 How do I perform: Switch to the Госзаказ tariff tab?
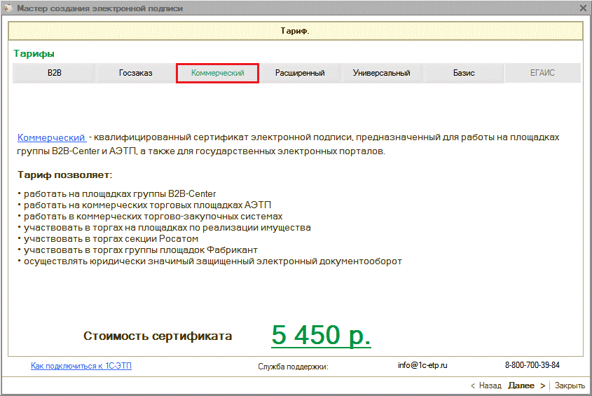click(x=135, y=73)
